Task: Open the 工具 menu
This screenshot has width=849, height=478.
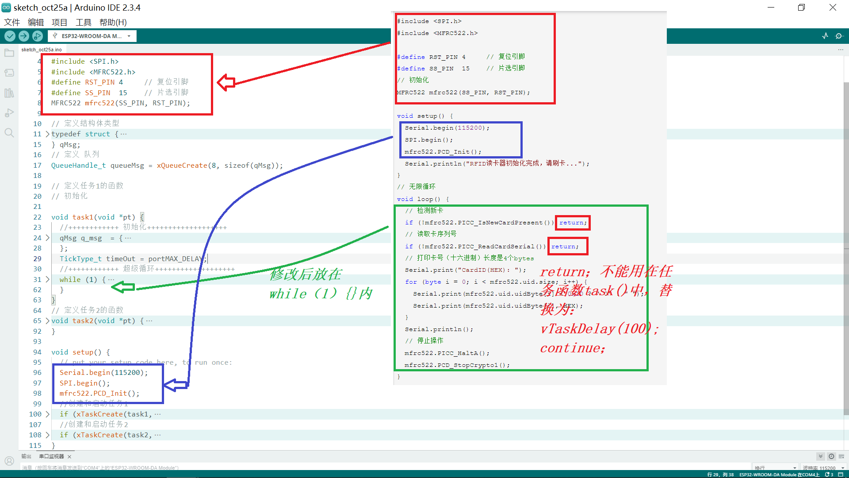Action: point(83,22)
